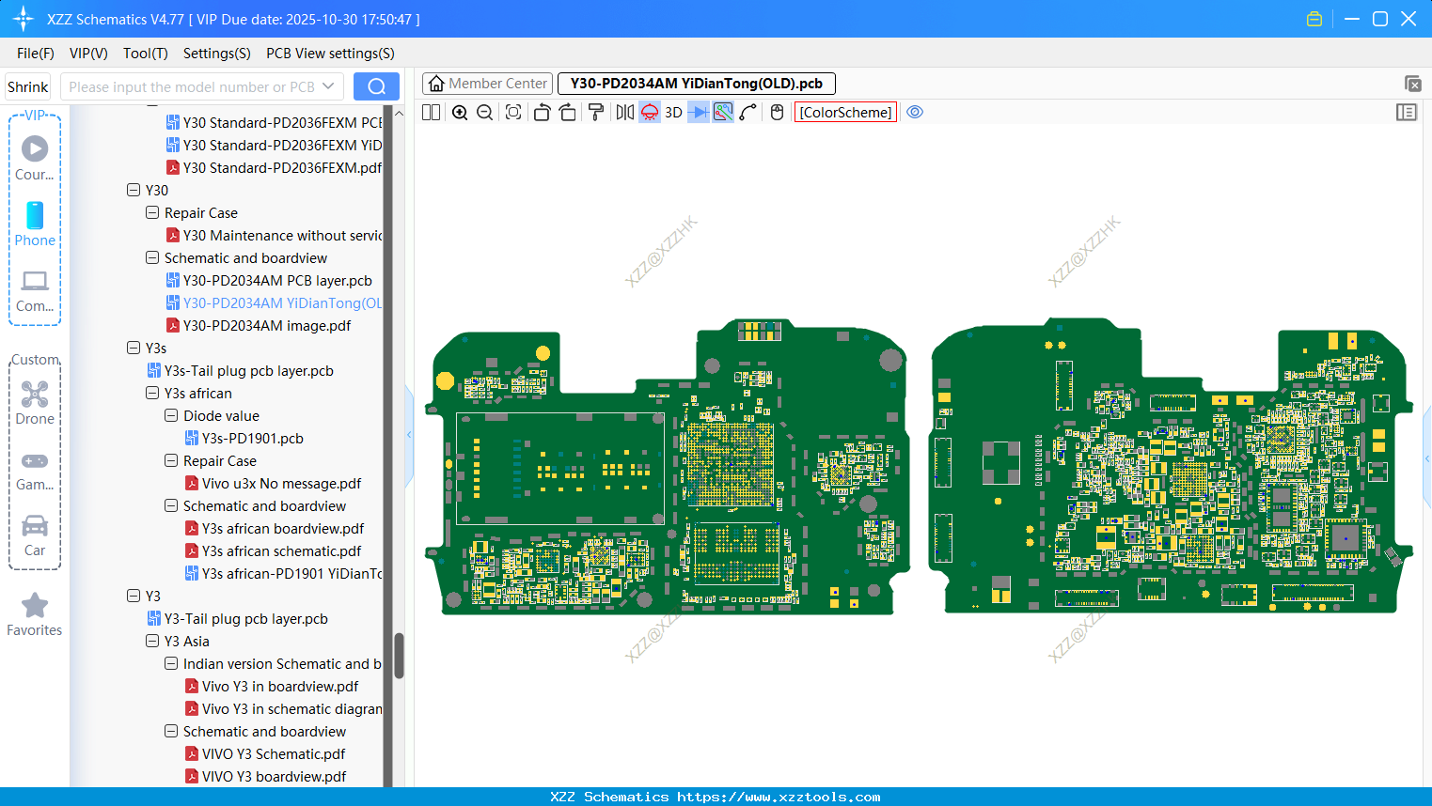Open the mouse operation settings icon
The width and height of the screenshot is (1432, 806).
click(x=776, y=112)
